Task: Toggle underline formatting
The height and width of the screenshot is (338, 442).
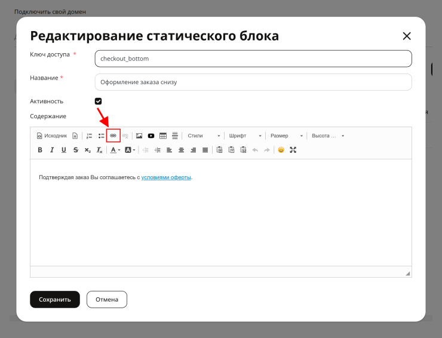Action: (64, 150)
